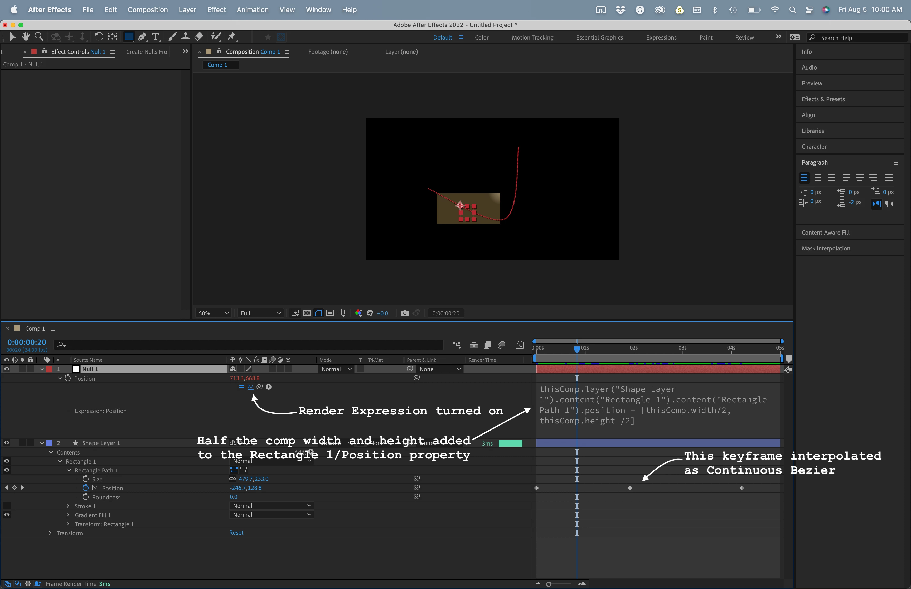Hide the Gradient Fill 1 eye toggle

(x=7, y=515)
